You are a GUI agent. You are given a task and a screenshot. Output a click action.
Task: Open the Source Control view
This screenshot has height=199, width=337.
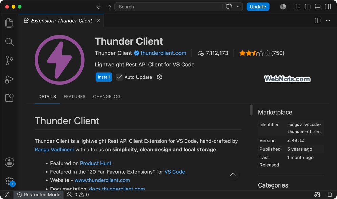pos(9,60)
